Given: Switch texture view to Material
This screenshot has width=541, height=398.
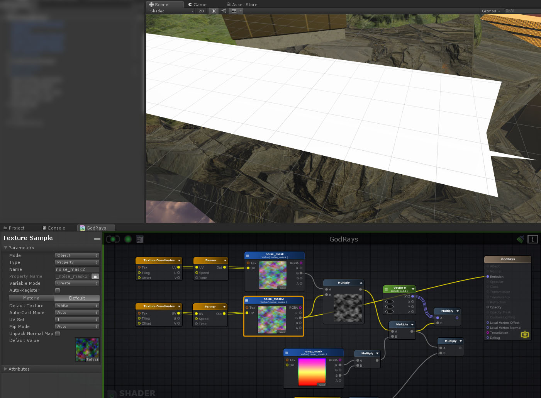Looking at the screenshot, I should click(32, 298).
